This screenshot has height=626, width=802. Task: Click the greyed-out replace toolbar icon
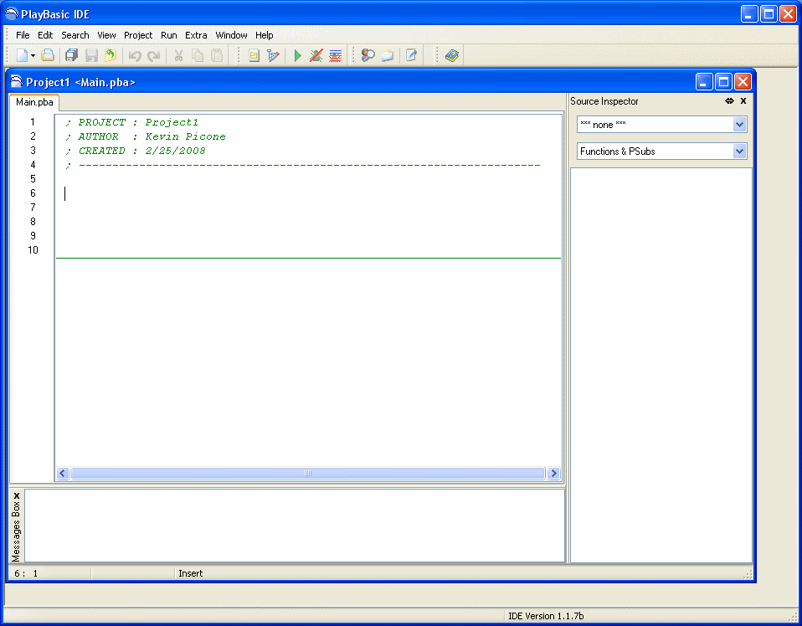388,55
